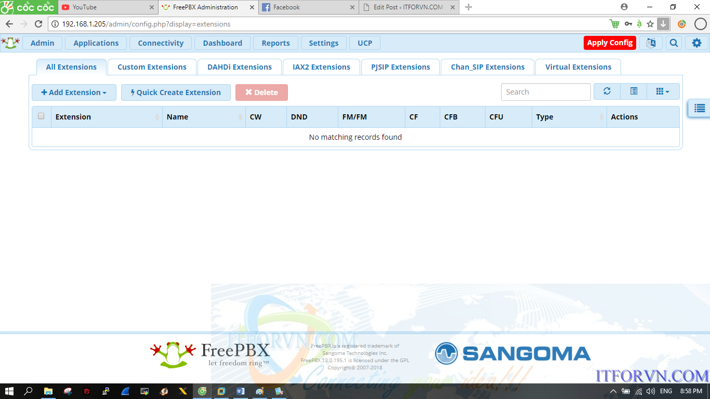
Task: Select the Chan_SIP Extensions tab
Action: (488, 67)
